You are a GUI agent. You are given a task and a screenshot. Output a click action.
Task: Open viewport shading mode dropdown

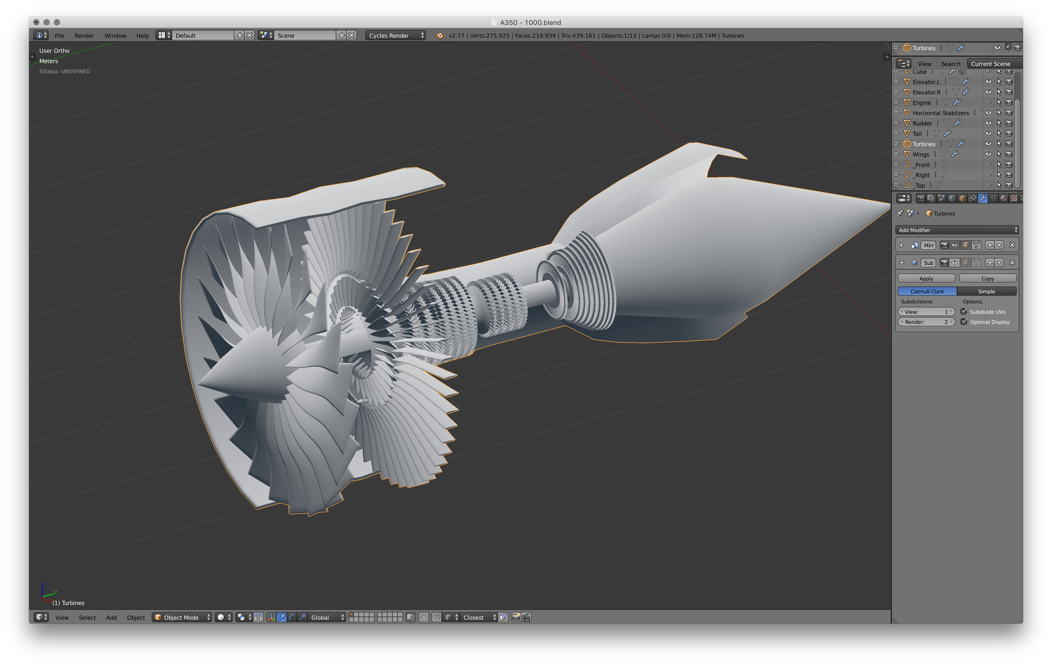click(224, 617)
